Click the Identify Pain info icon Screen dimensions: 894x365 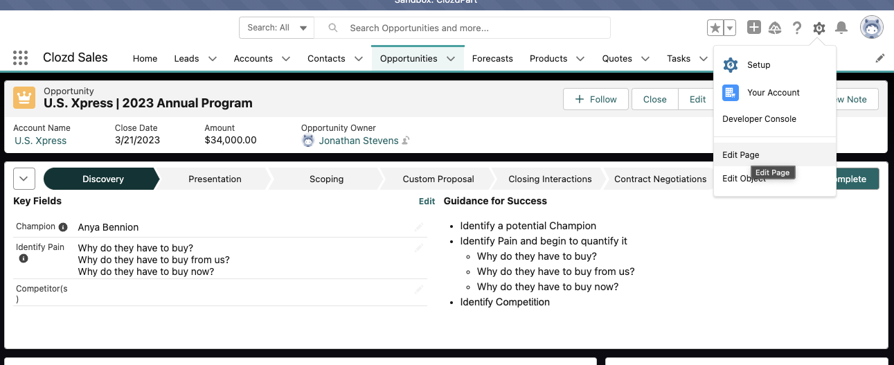click(24, 258)
